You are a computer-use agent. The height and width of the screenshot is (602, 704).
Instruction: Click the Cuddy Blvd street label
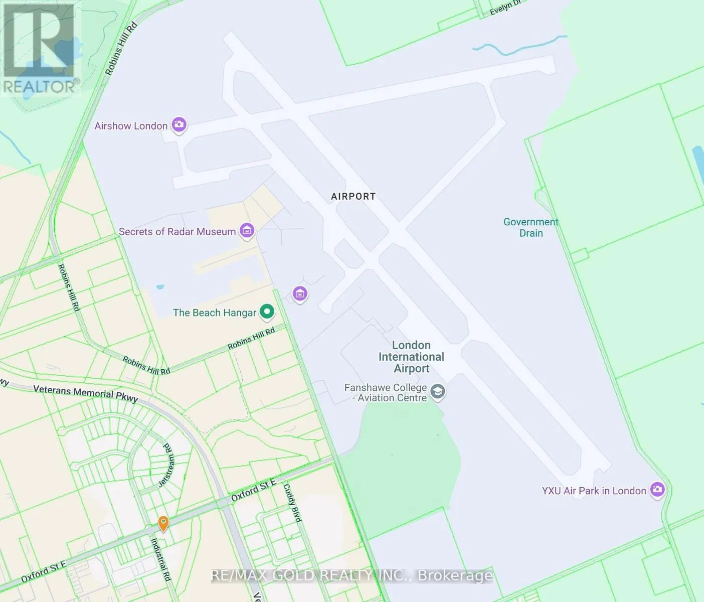click(292, 503)
